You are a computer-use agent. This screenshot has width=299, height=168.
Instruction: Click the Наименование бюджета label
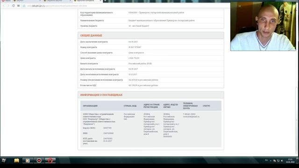tap(92, 21)
